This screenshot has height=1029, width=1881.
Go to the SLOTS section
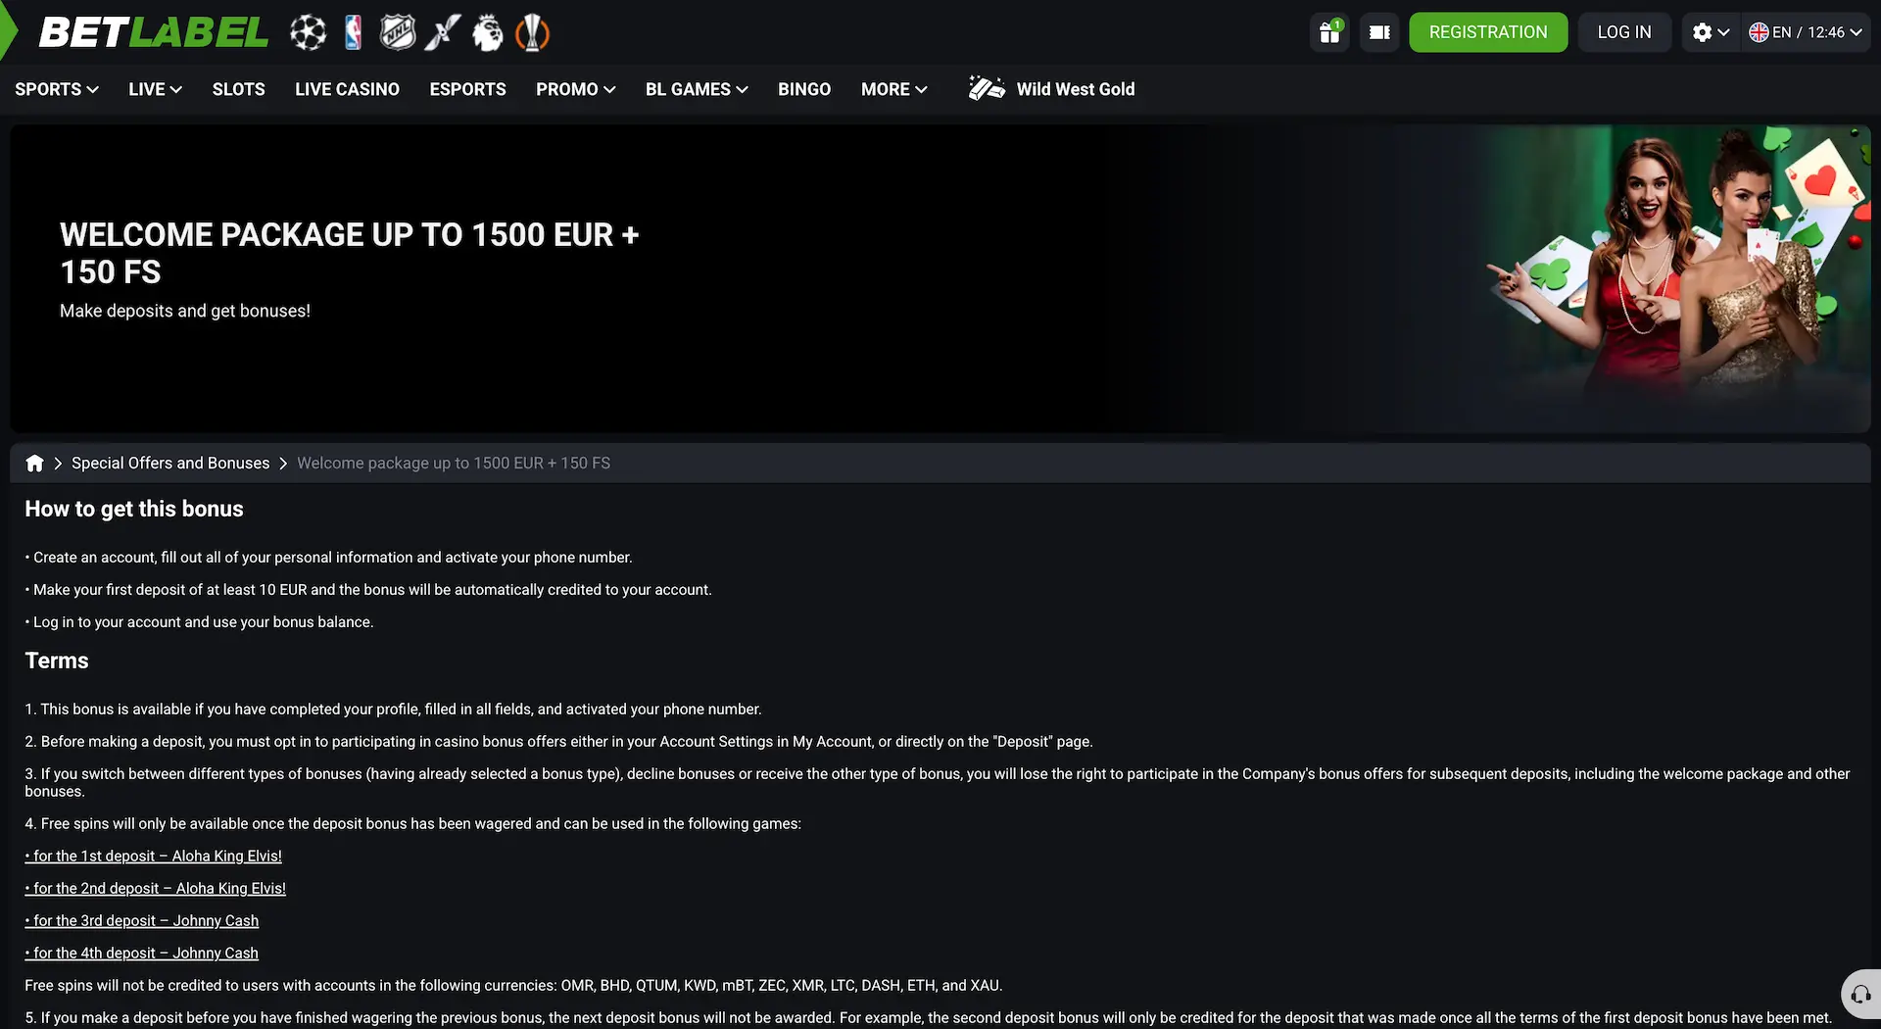point(239,89)
